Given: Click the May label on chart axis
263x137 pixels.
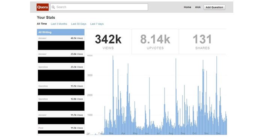Looking at the screenshot, I should pyautogui.click(x=135, y=133).
